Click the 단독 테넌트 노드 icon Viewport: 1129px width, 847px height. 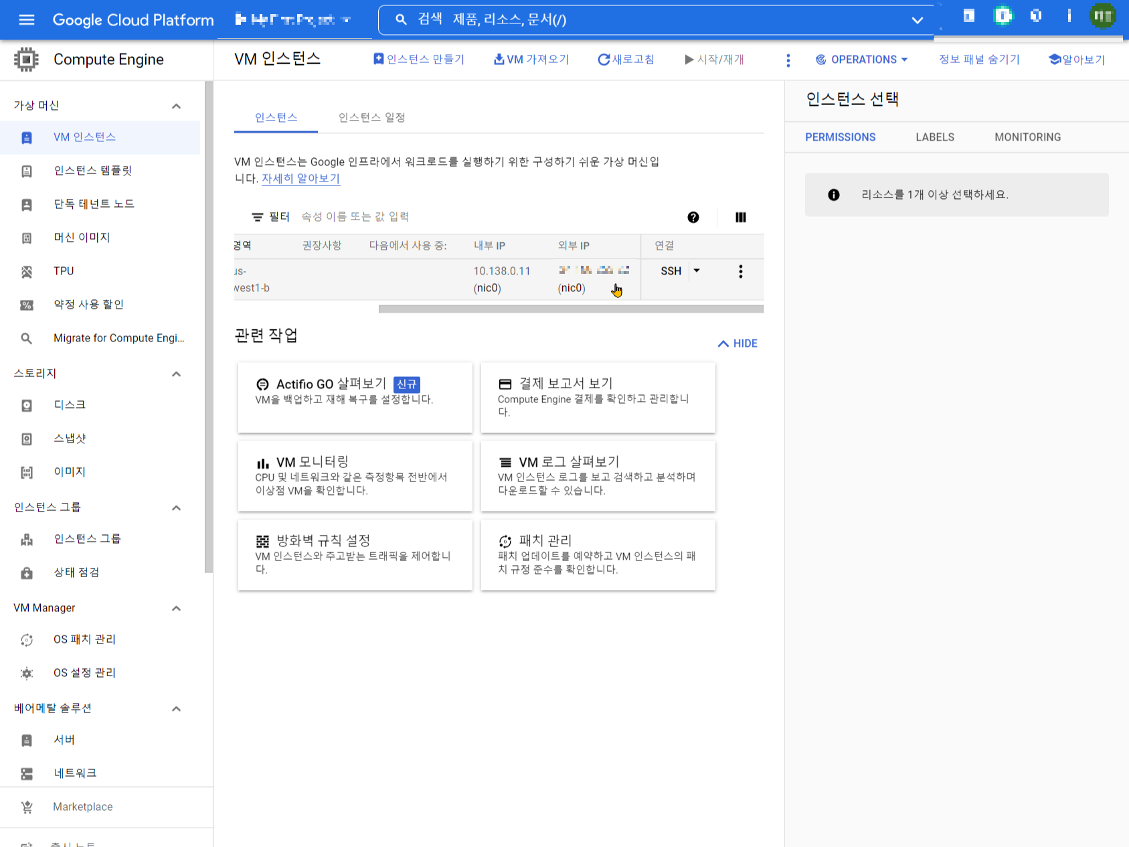(27, 205)
